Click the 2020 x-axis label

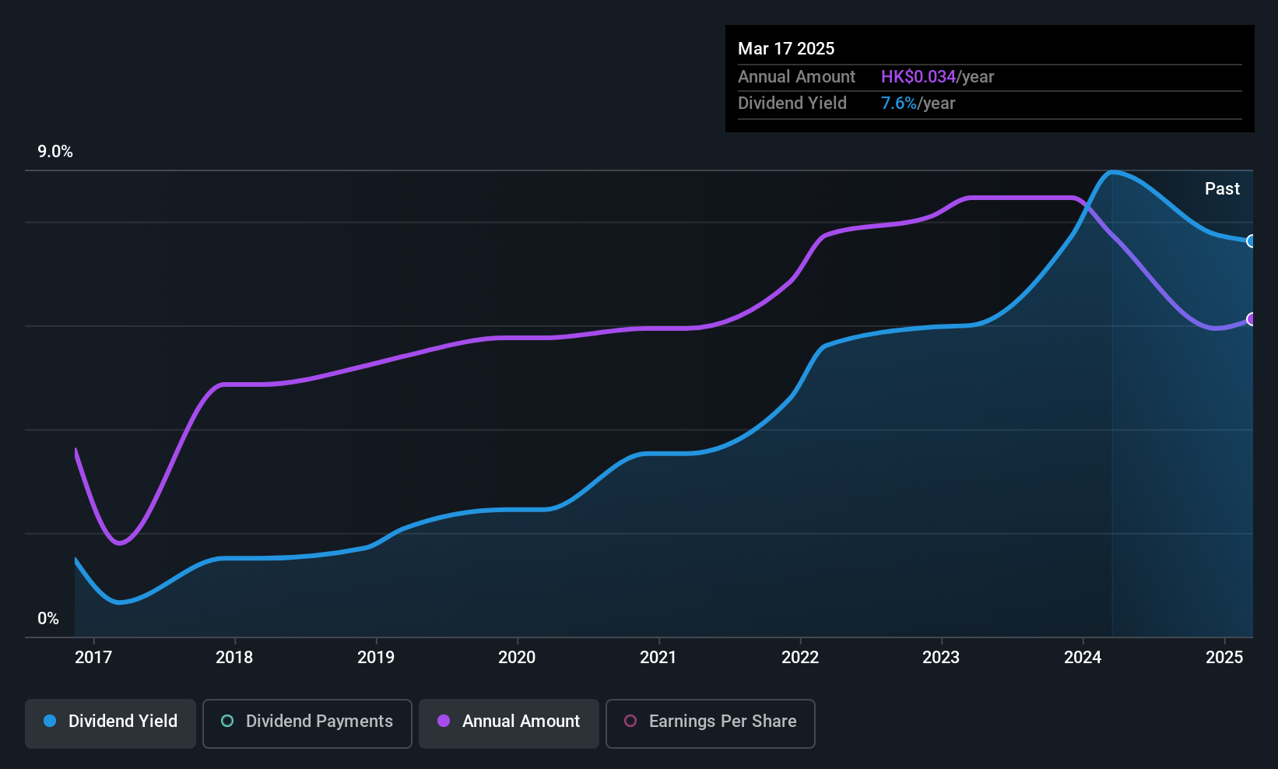point(517,658)
